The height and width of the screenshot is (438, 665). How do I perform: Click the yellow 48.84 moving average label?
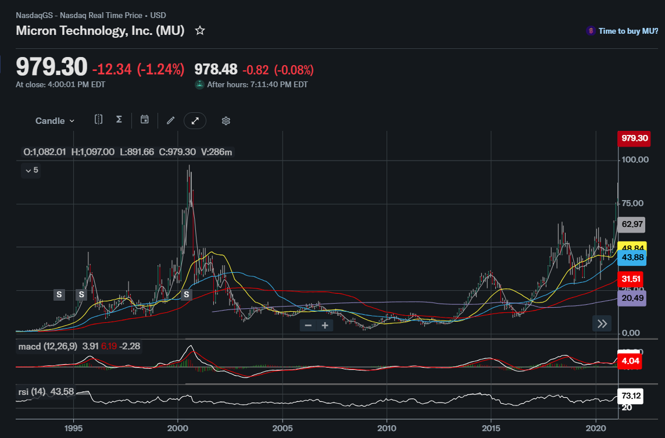tap(632, 245)
